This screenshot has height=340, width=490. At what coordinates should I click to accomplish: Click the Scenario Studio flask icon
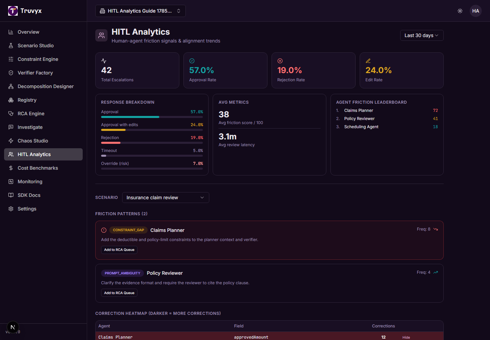click(11, 46)
